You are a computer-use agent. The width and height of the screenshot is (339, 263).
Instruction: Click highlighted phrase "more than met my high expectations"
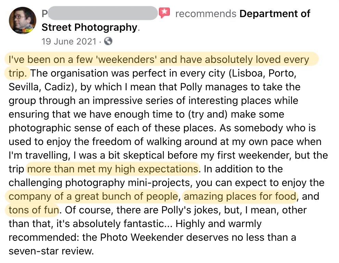click(x=112, y=169)
